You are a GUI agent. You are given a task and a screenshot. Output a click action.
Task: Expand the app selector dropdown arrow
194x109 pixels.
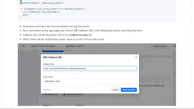coord(23,46)
